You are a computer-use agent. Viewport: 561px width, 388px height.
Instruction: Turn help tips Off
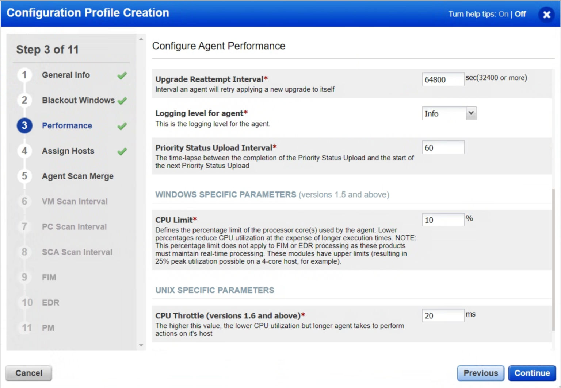pyautogui.click(x=520, y=14)
